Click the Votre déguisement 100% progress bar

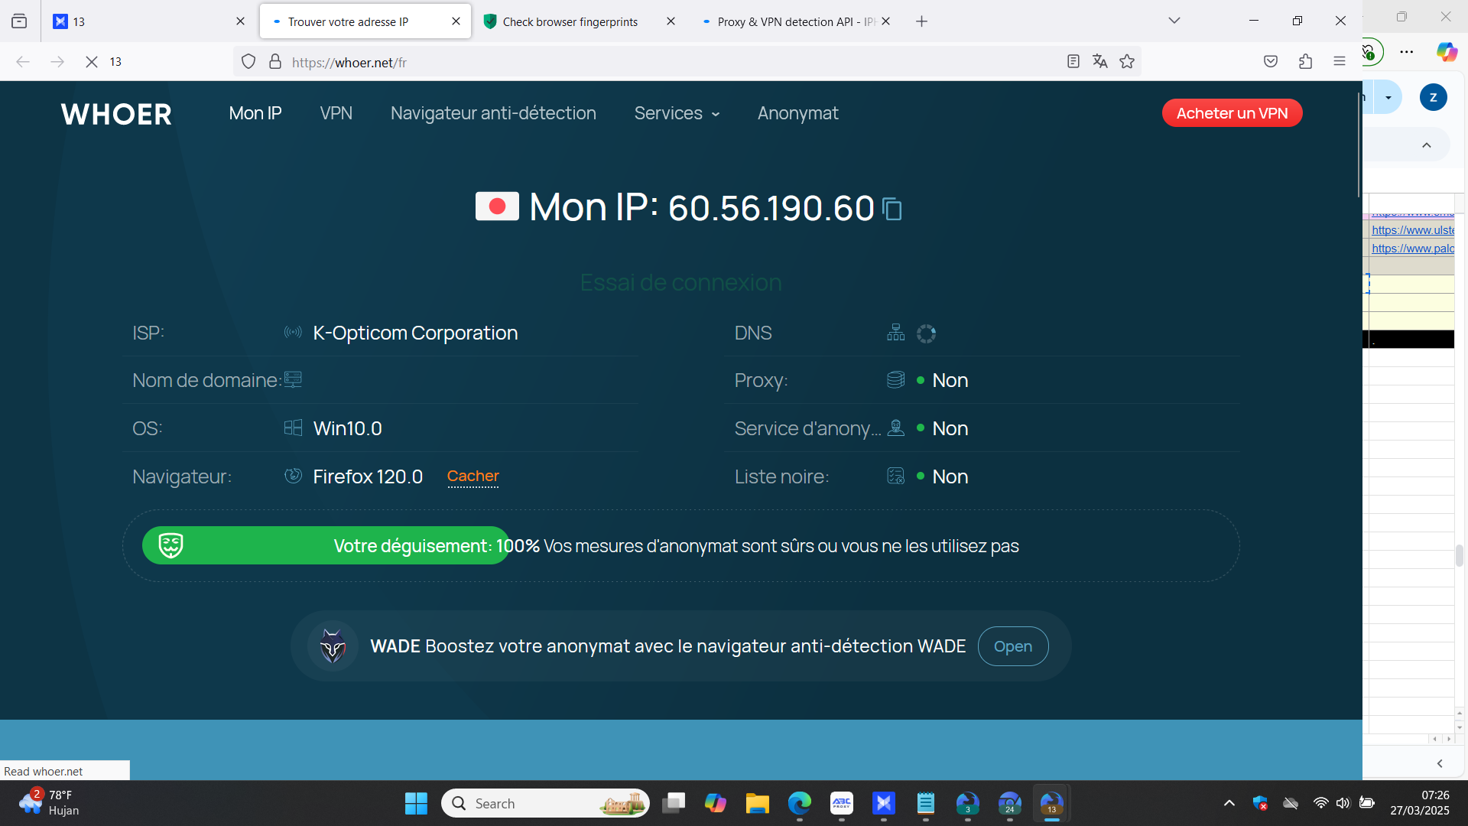tap(326, 546)
